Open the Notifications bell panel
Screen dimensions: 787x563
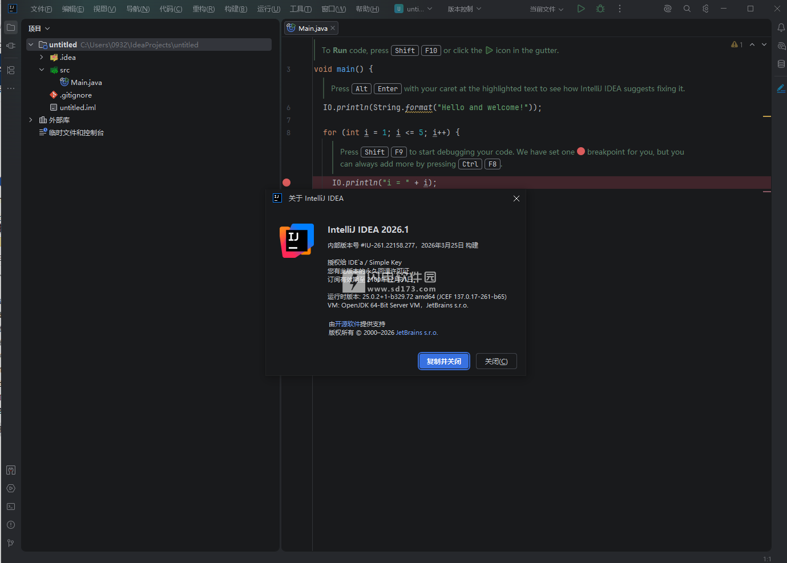pos(781,27)
